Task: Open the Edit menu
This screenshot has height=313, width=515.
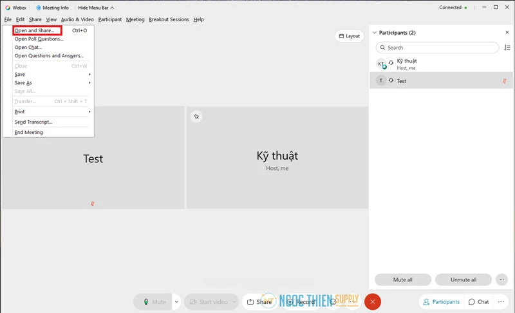Action: 20,20
